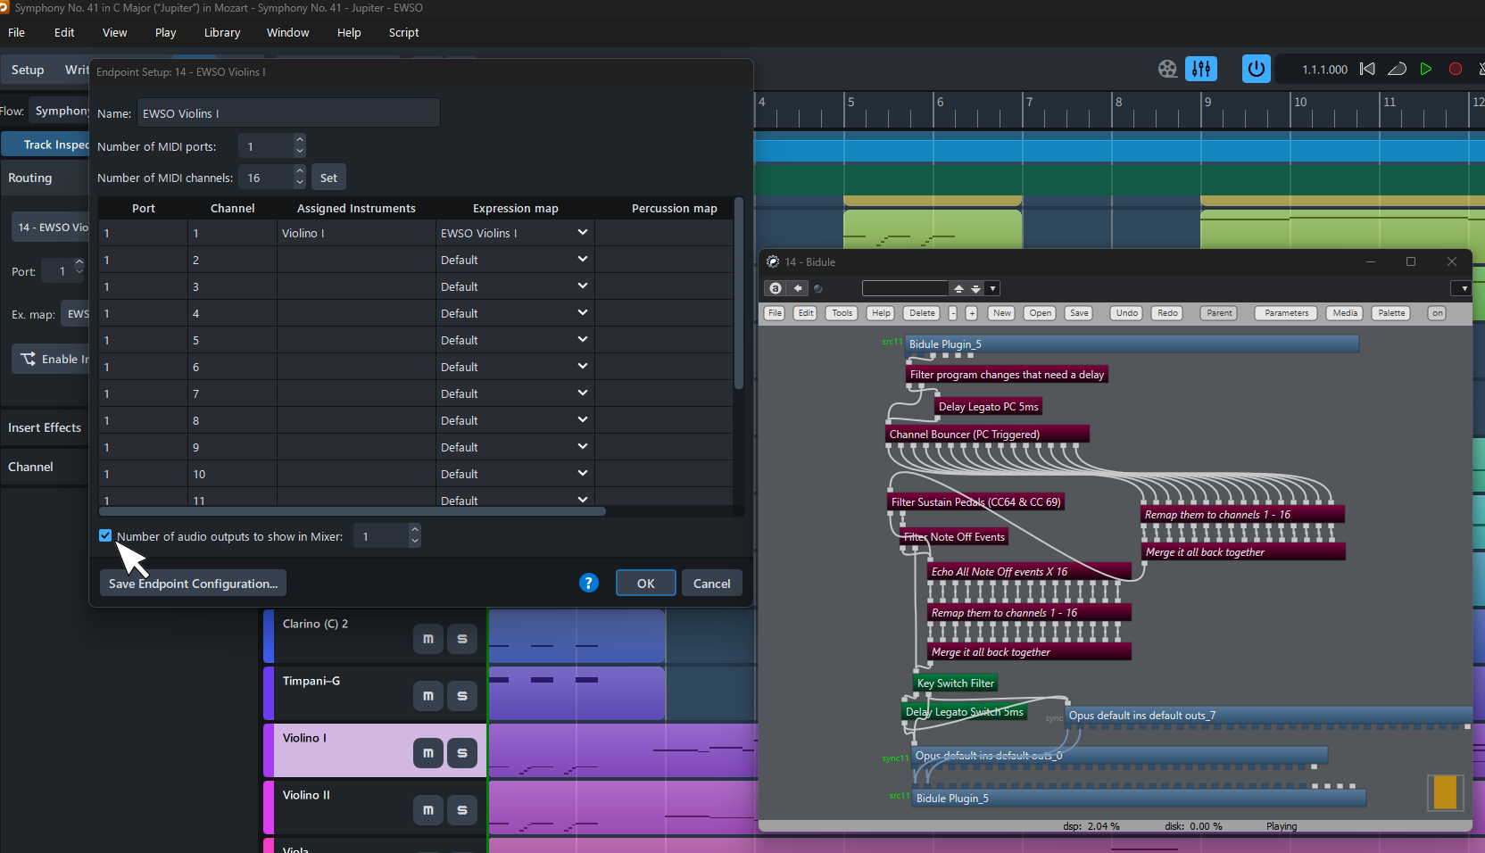Toggle the mixer faders icon
This screenshot has width=1485, height=853.
pos(1201,69)
